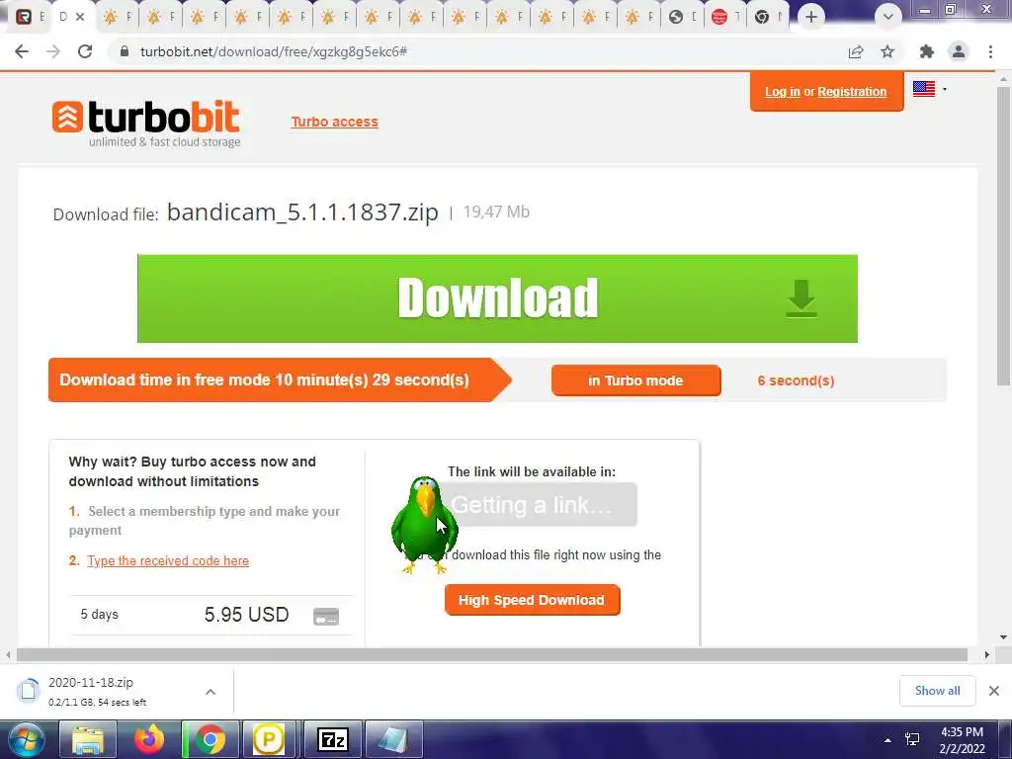Image resolution: width=1012 pixels, height=759 pixels.
Task: Open the yellow P app in taskbar
Action: (x=269, y=739)
